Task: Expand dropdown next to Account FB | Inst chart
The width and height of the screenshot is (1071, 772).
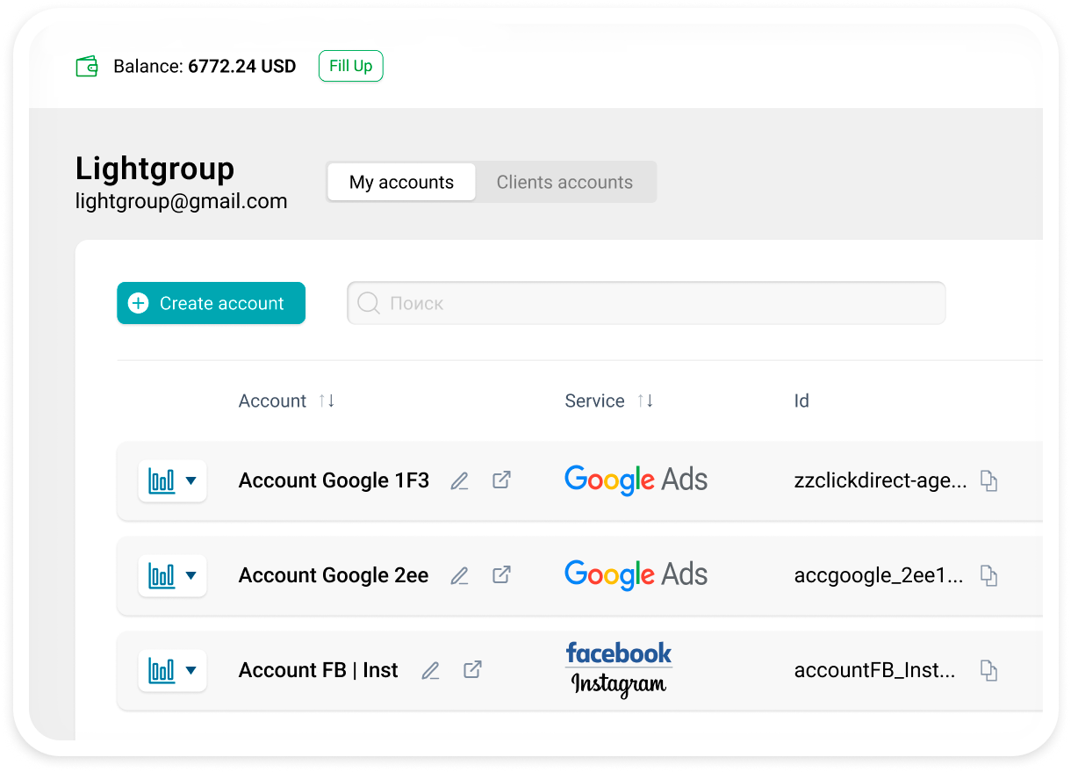Action: 192,669
